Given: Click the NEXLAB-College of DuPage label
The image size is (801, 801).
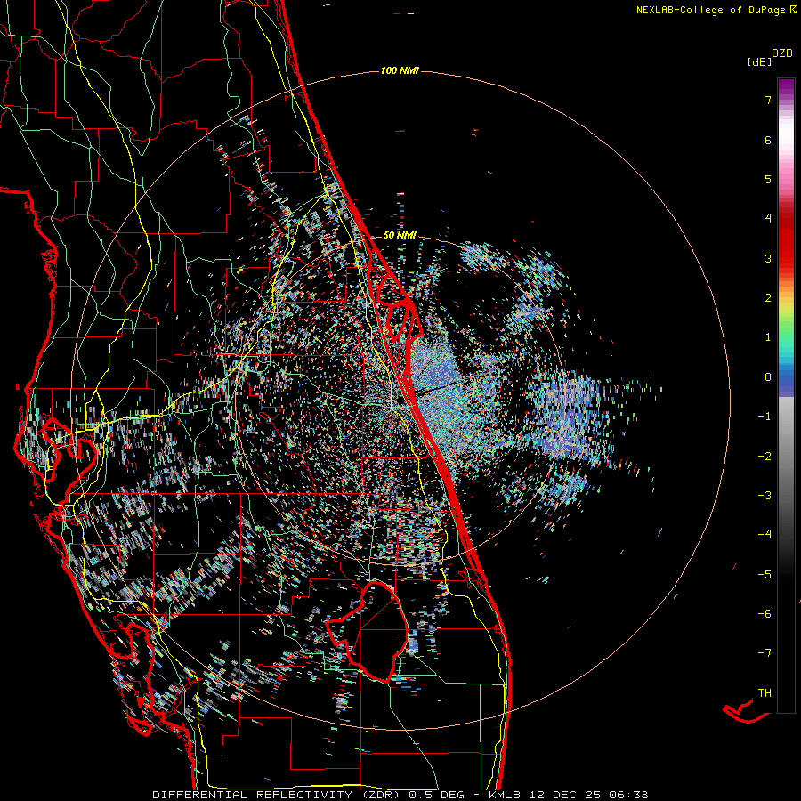Looking at the screenshot, I should coord(711,10).
